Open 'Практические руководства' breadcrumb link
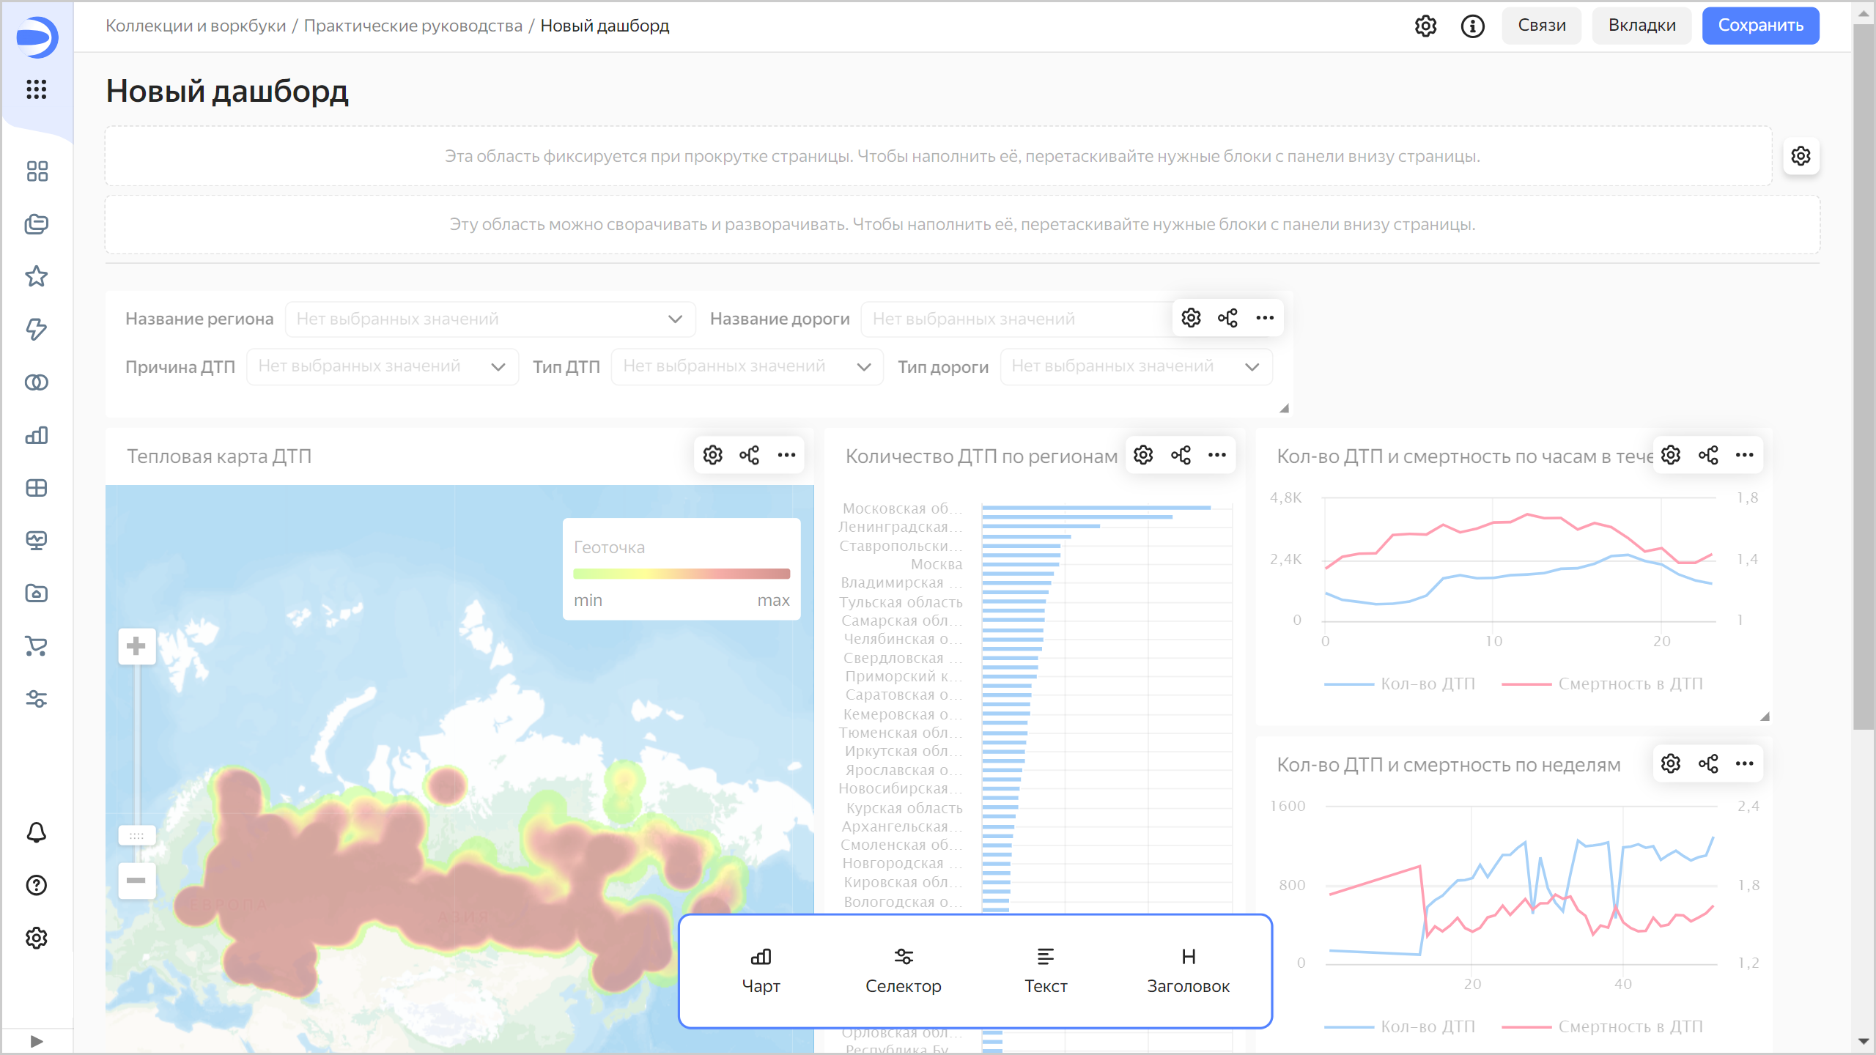This screenshot has width=1876, height=1055. point(413,26)
